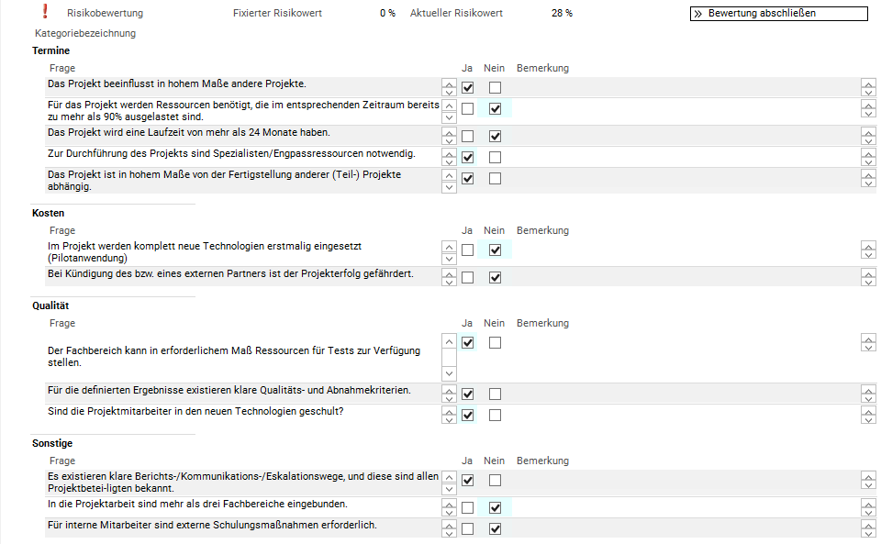Click the 'Aktueller Risikowert' 28 % value

click(x=562, y=14)
